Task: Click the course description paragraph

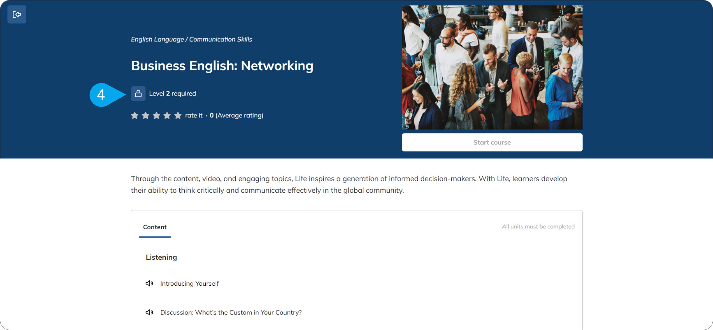Action: point(349,184)
